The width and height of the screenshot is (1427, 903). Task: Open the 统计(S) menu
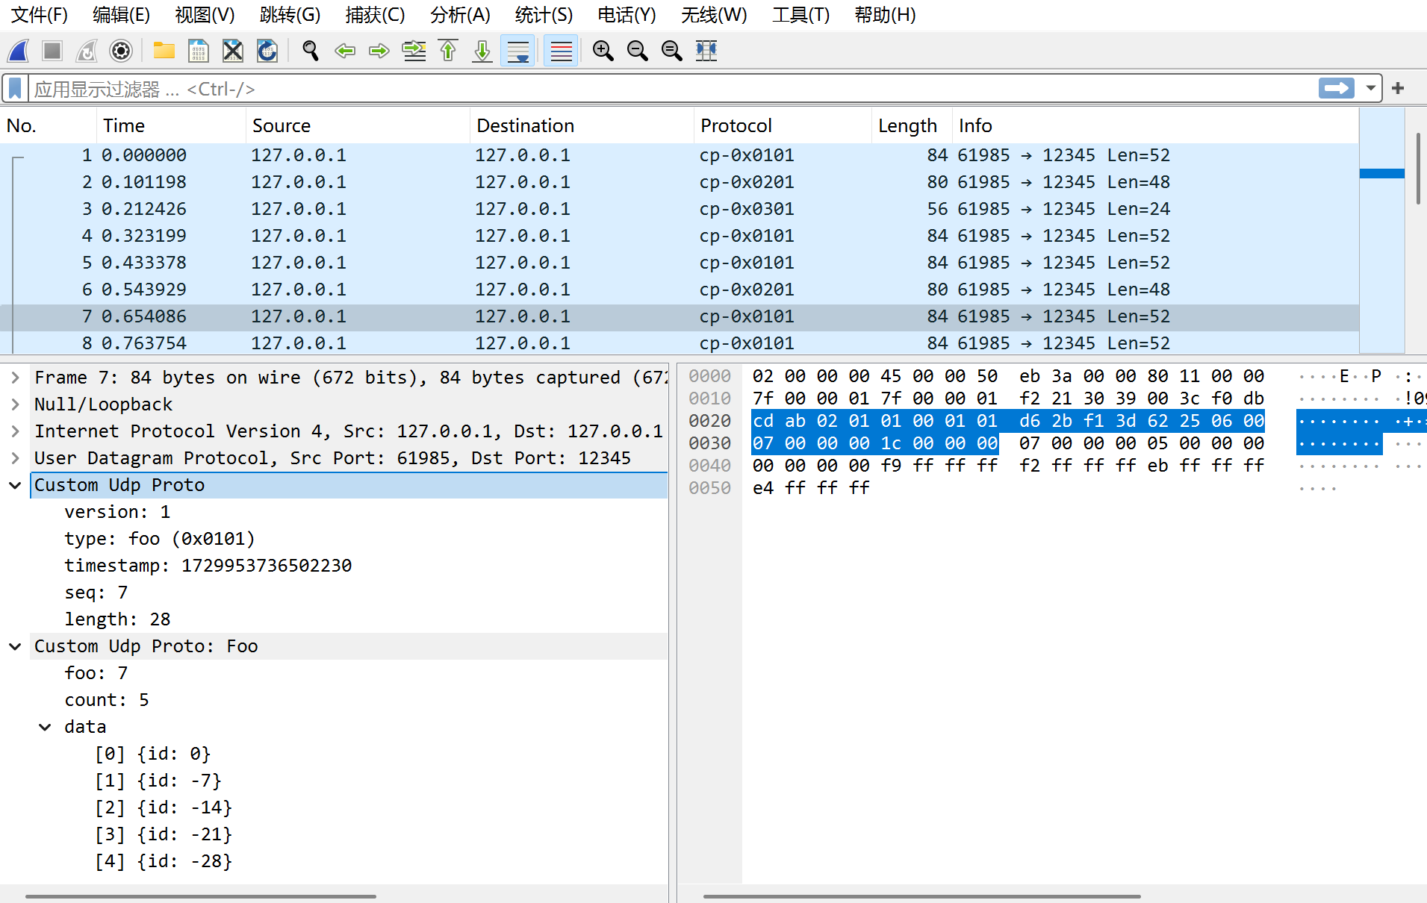544,15
